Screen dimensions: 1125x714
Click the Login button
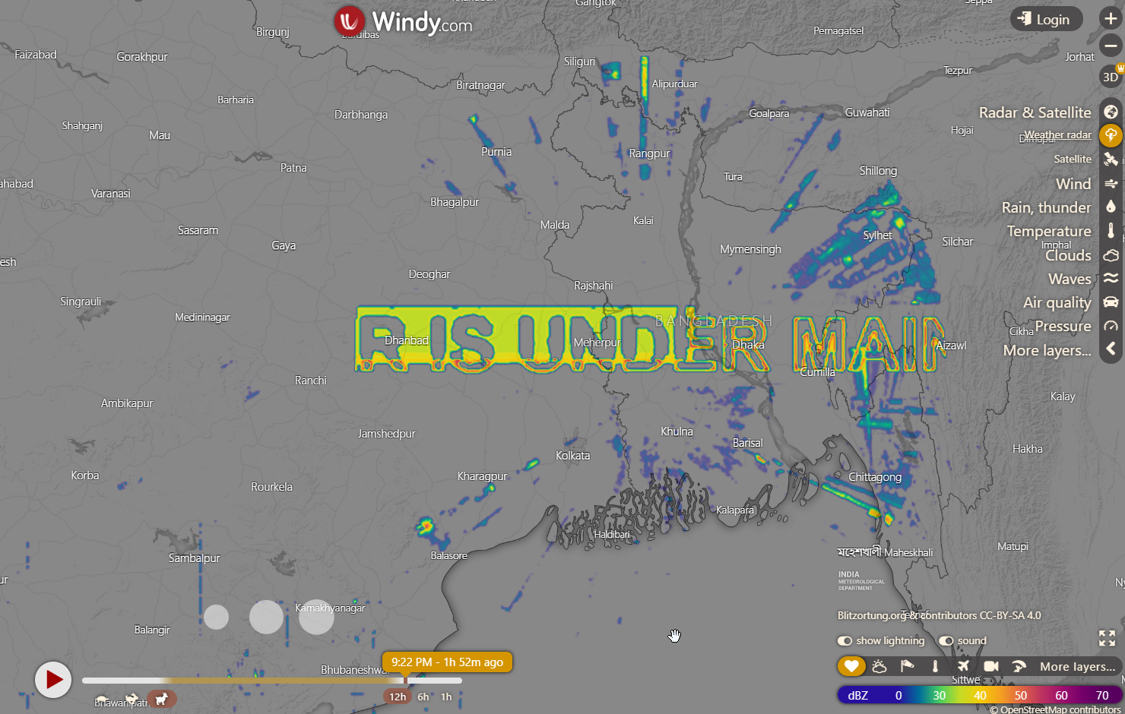click(x=1045, y=20)
